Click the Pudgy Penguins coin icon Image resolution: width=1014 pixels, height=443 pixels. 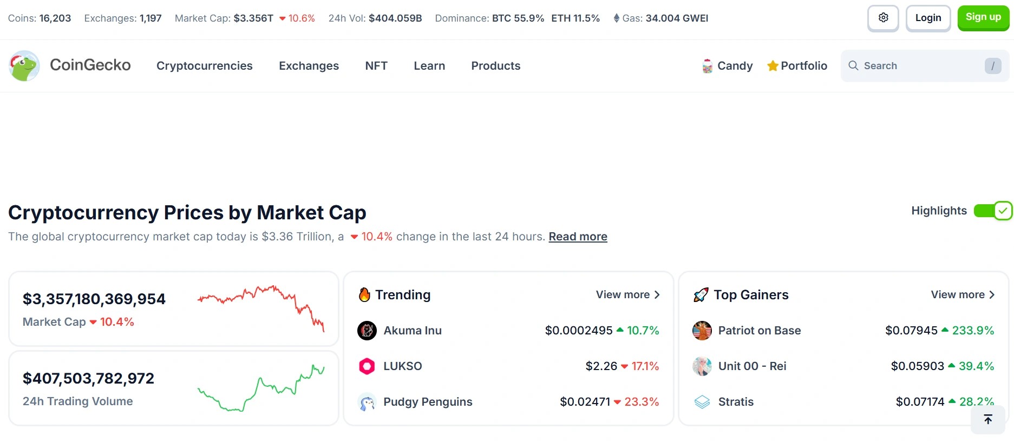[x=367, y=402]
